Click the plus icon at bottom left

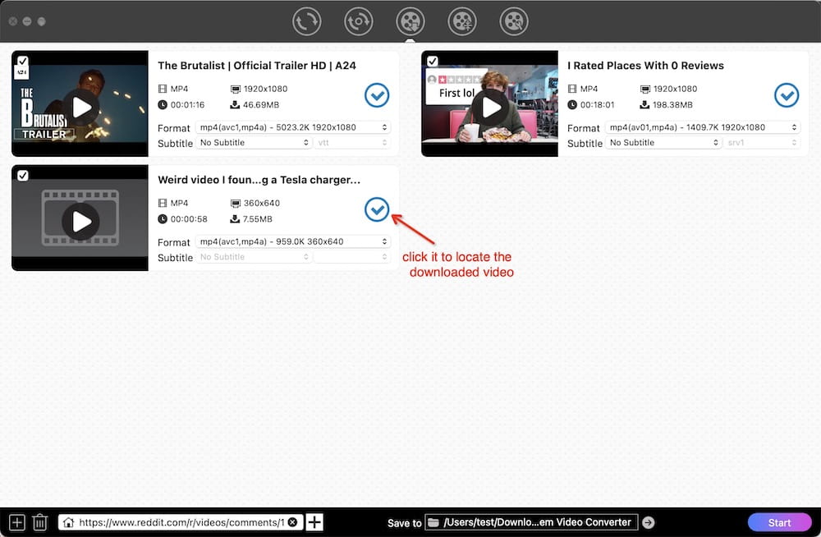pyautogui.click(x=16, y=521)
